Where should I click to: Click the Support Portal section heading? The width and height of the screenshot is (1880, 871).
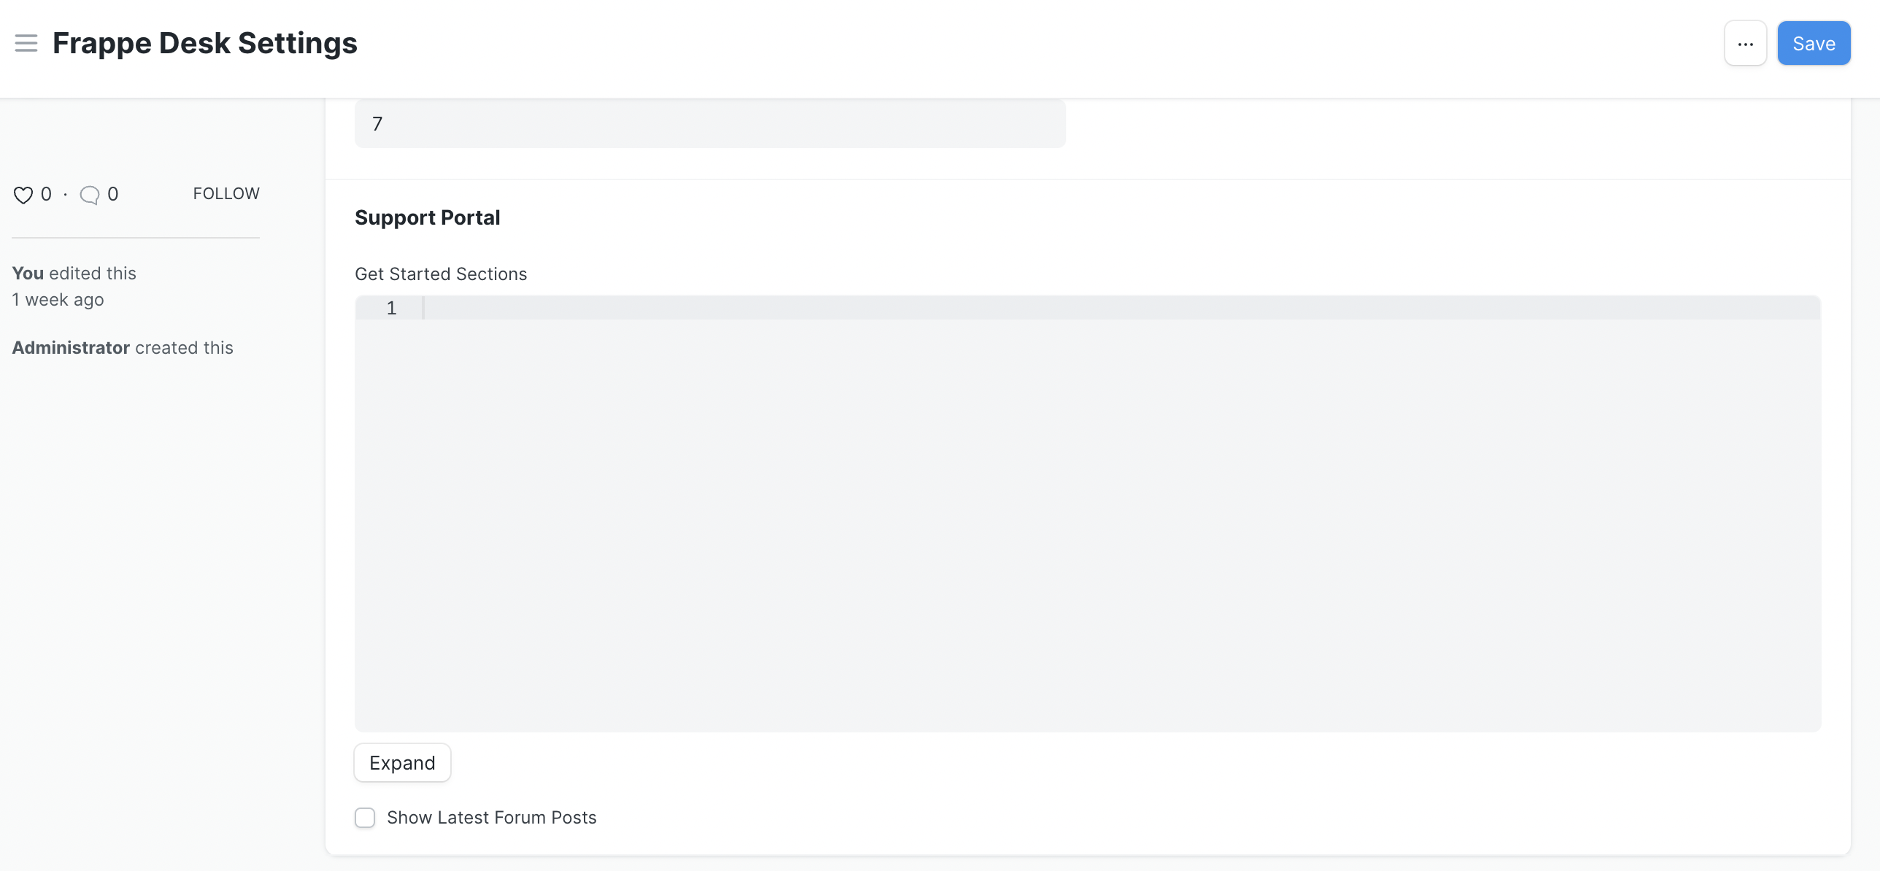427,217
